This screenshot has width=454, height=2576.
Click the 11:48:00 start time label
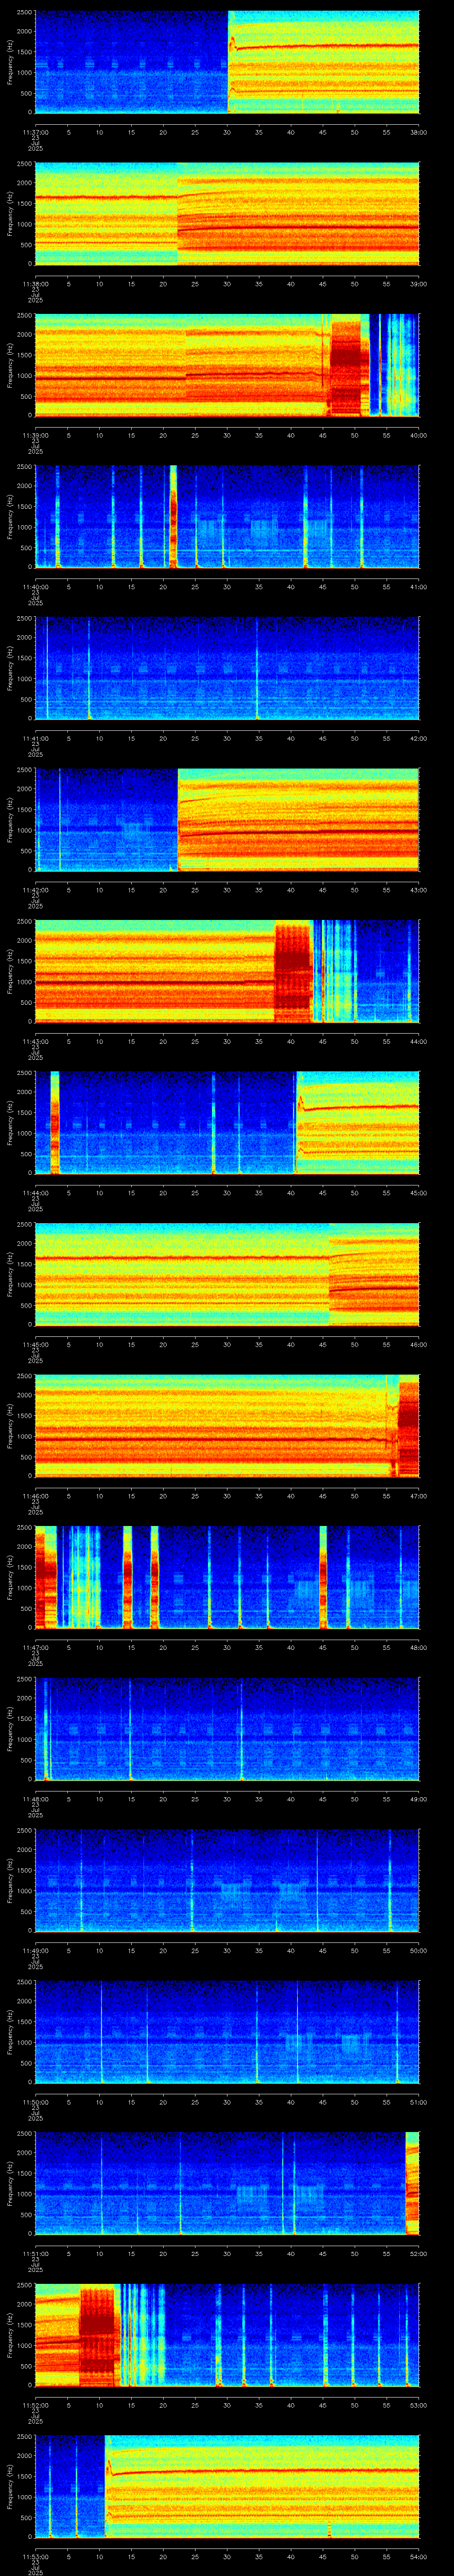35,1799
